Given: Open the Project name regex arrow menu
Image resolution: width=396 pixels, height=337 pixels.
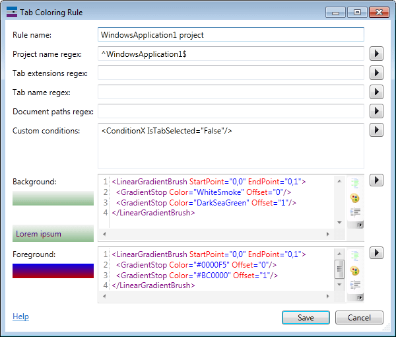Looking at the screenshot, I should pos(376,54).
